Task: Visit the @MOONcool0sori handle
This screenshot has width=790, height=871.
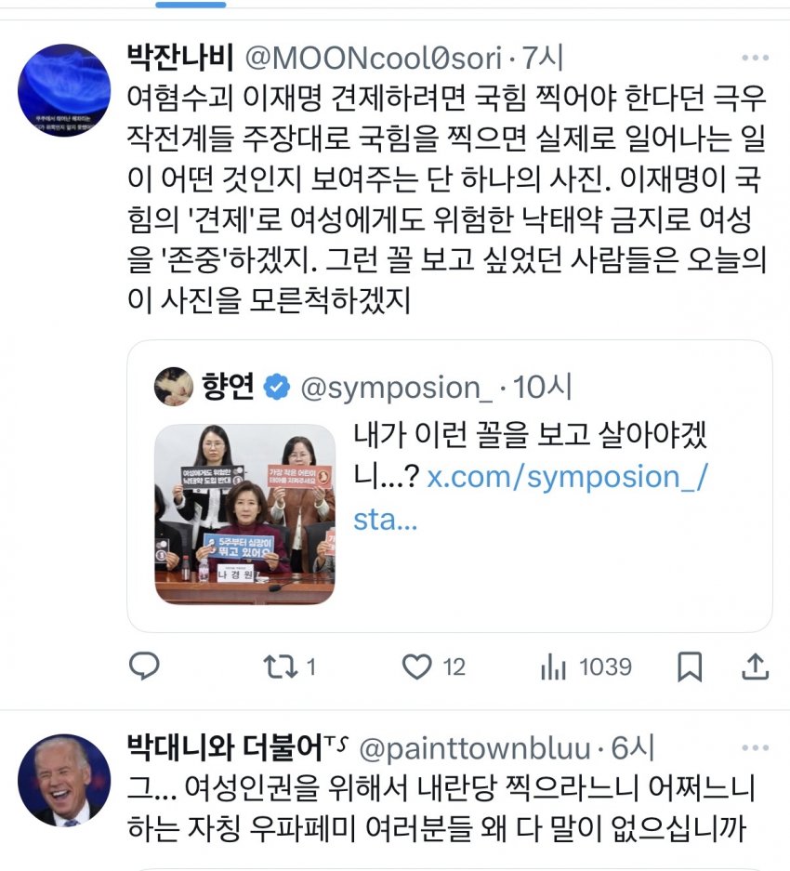Action: click(x=373, y=58)
